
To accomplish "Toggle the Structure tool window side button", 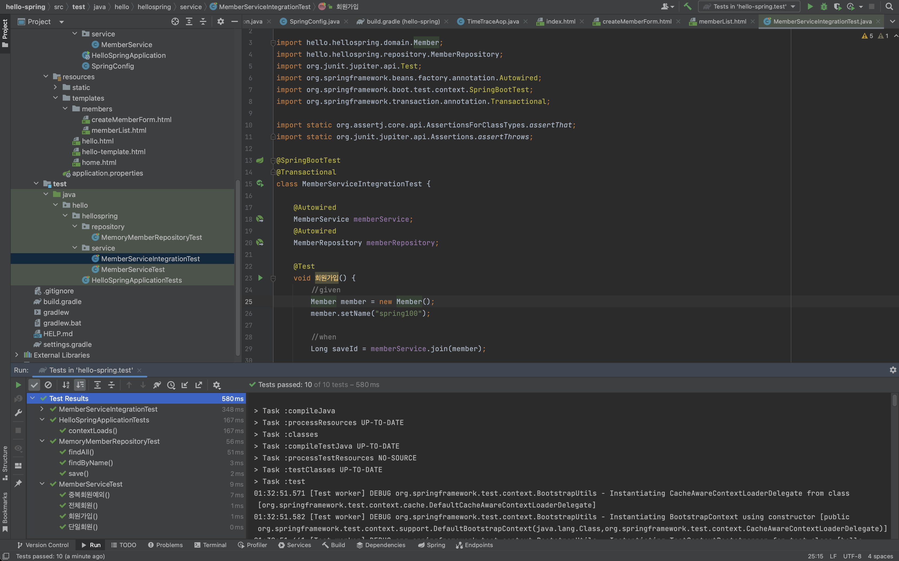I will 5,463.
